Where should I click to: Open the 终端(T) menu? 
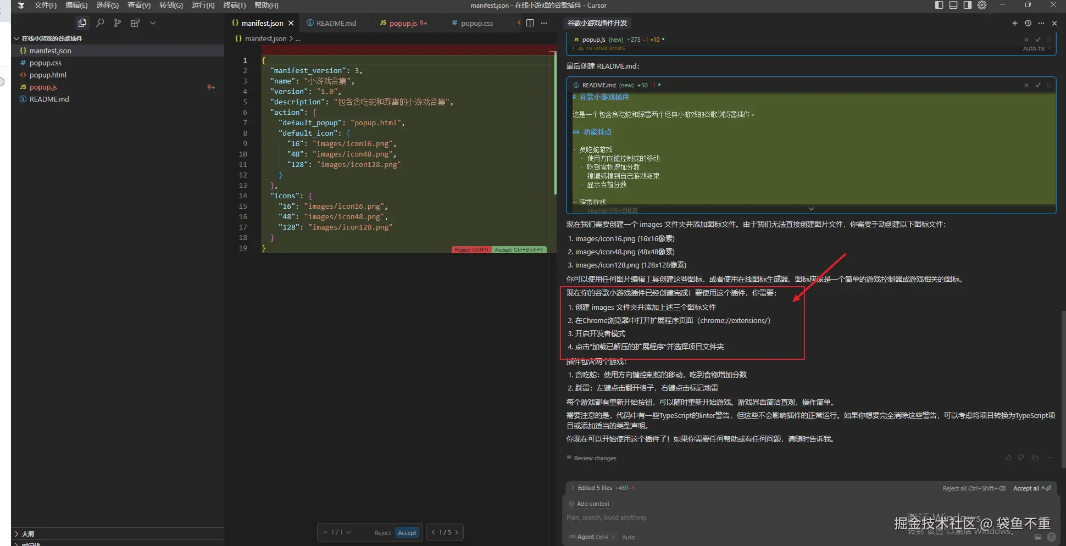click(235, 5)
